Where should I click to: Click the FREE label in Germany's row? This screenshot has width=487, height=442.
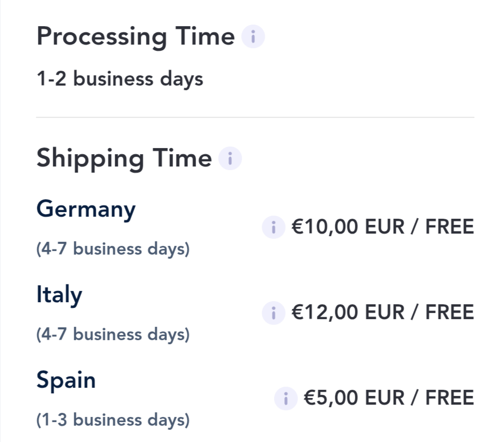(x=450, y=227)
